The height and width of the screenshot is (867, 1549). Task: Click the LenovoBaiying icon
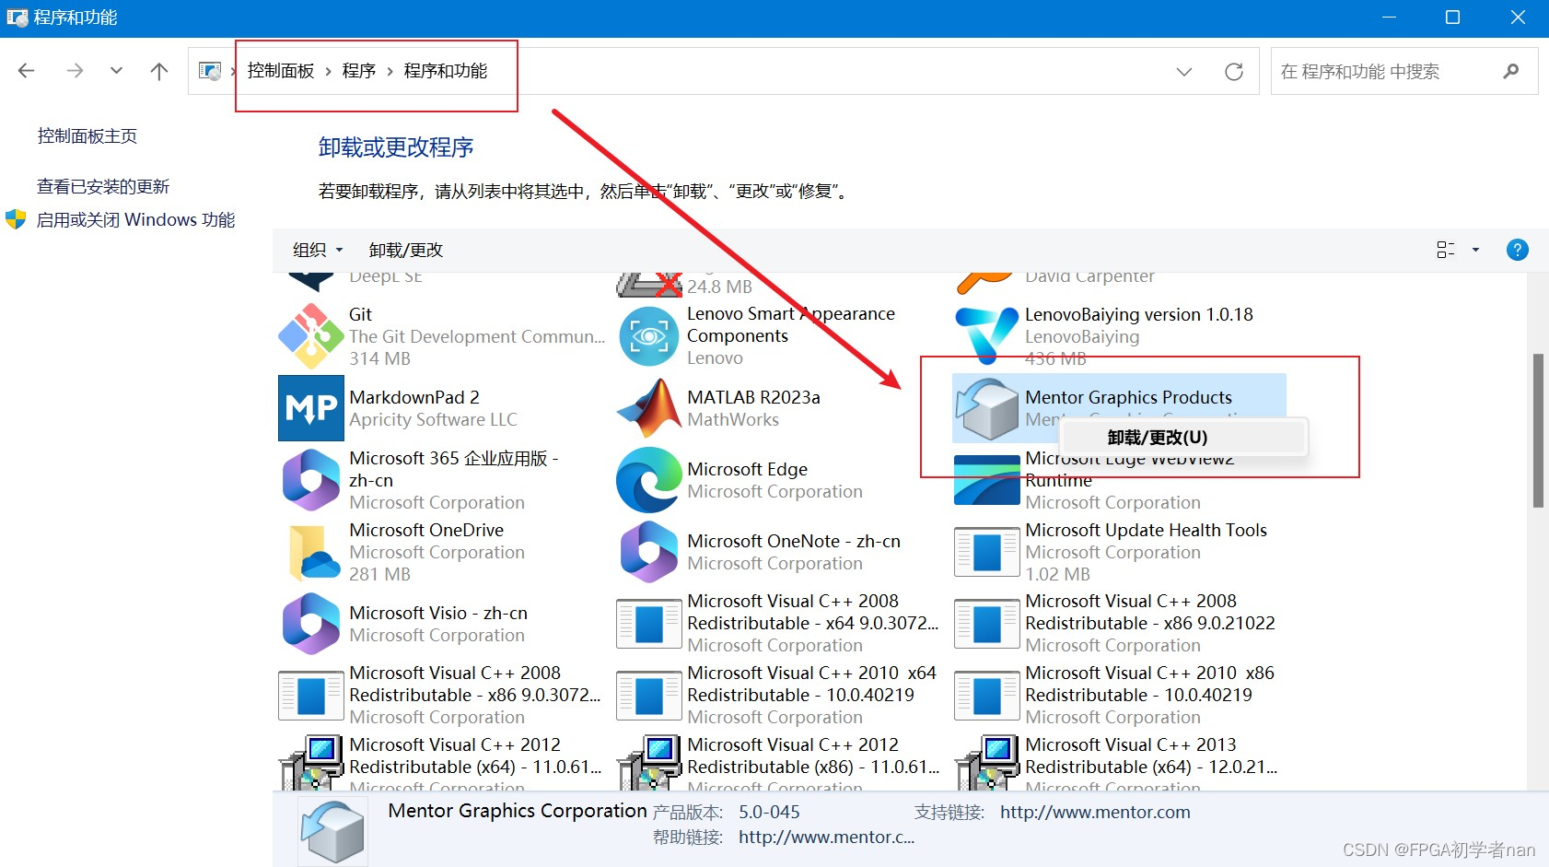pyautogui.click(x=987, y=336)
